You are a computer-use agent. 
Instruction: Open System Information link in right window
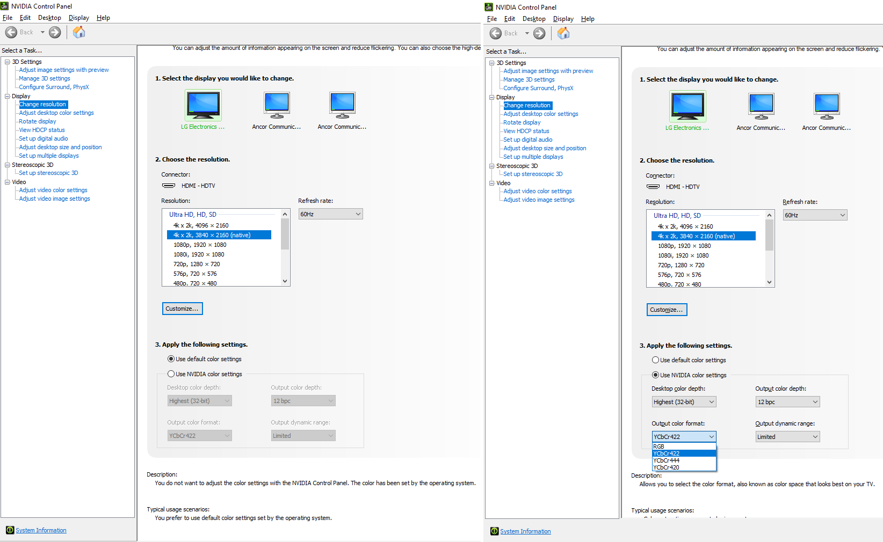525,531
